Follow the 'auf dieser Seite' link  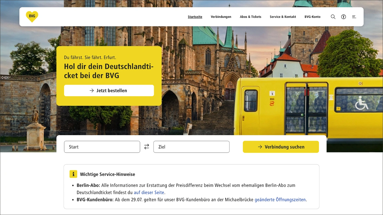click(x=149, y=192)
